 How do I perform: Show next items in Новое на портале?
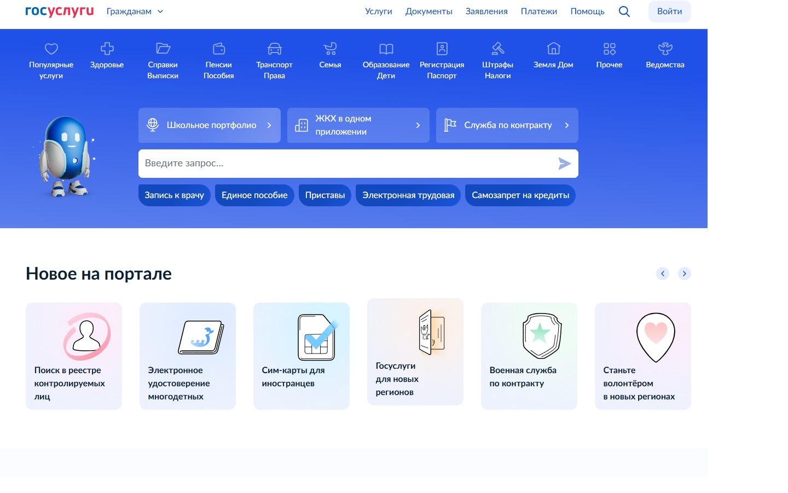[685, 274]
